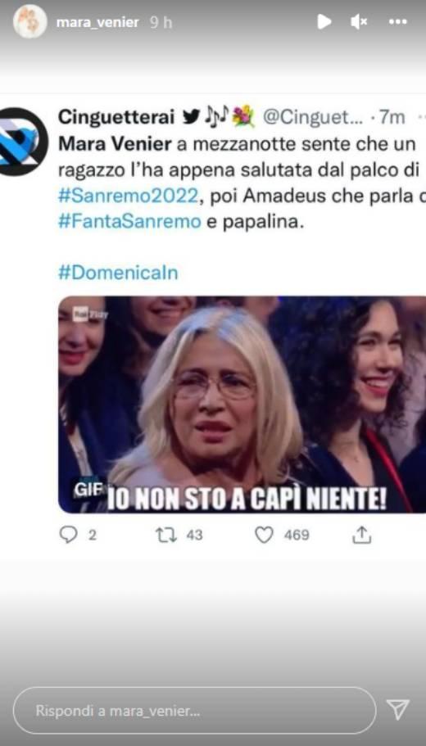Open the #FantaSanremo hashtag
This screenshot has width=426, height=746.
pos(129,222)
